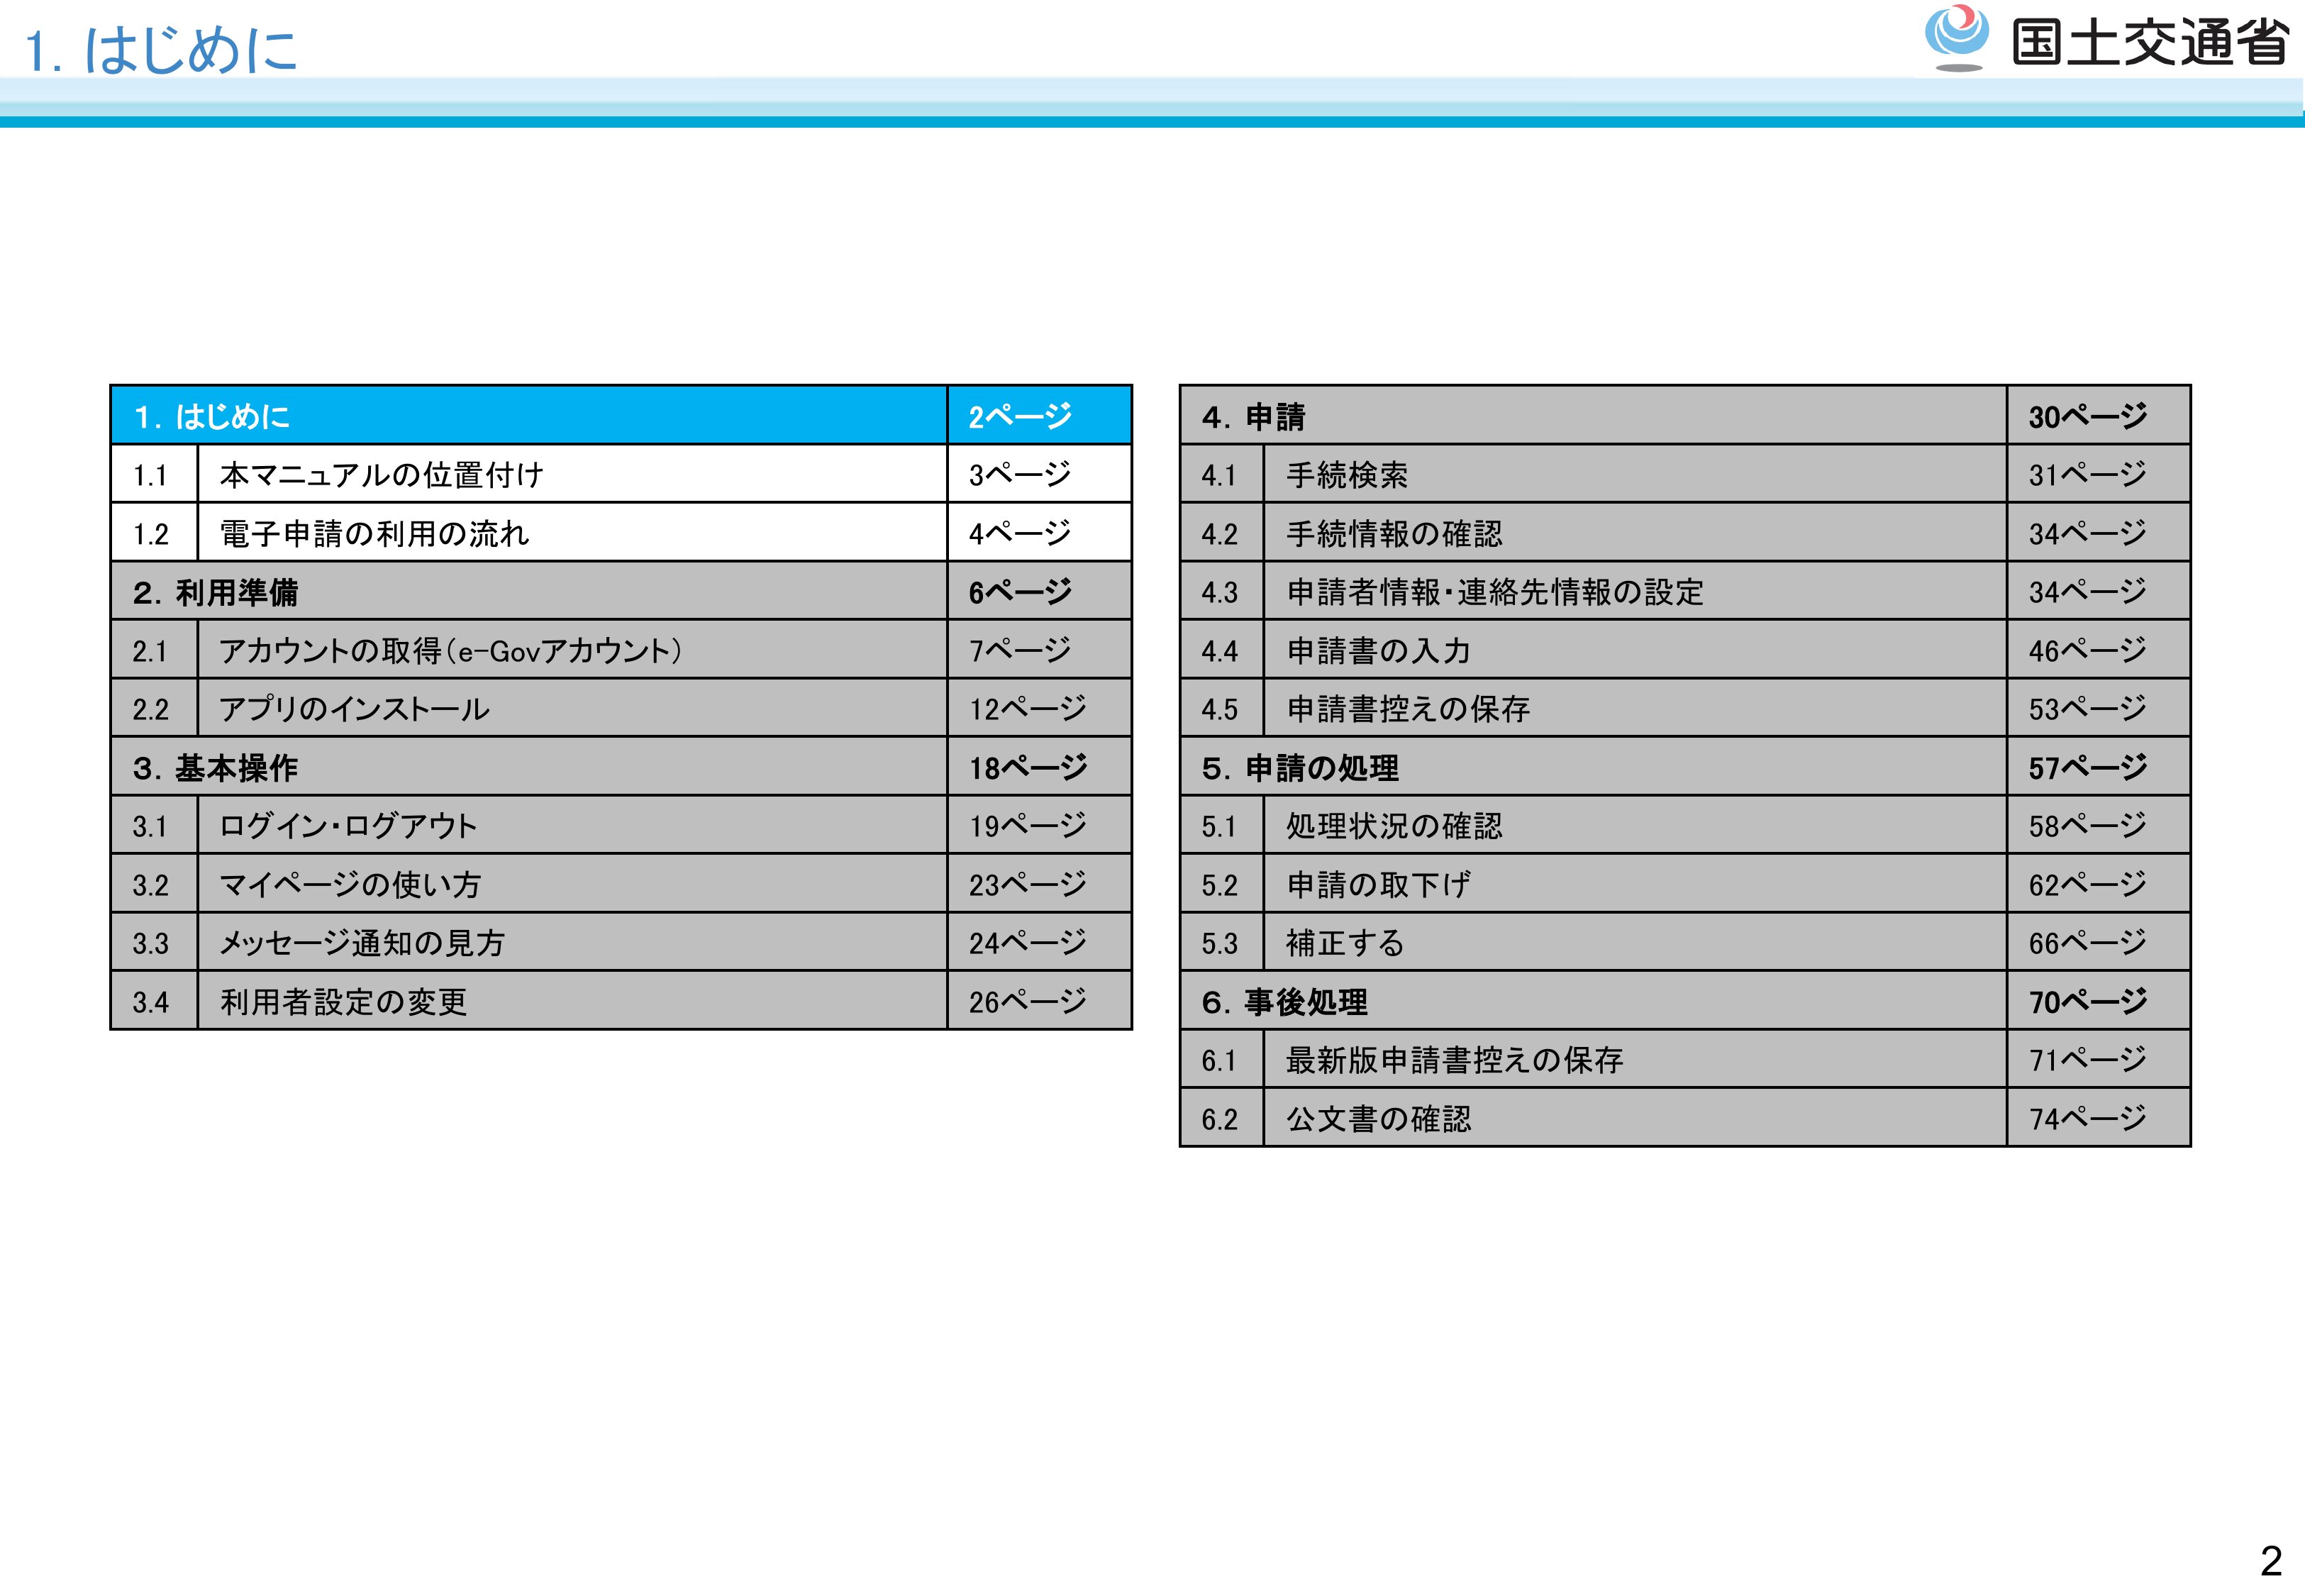Open 申請の取下げ entry
2305x1596 pixels.
pyautogui.click(x=1377, y=885)
